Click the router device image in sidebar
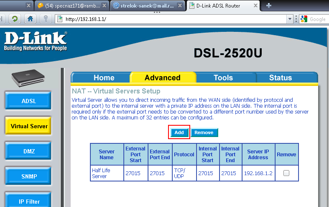This screenshot has width=329, height=207. point(28,79)
